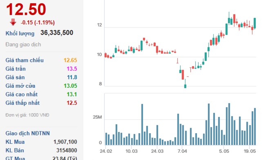Click the 36,335,500 volume figure
This screenshot has height=160, width=268.
pos(57,33)
